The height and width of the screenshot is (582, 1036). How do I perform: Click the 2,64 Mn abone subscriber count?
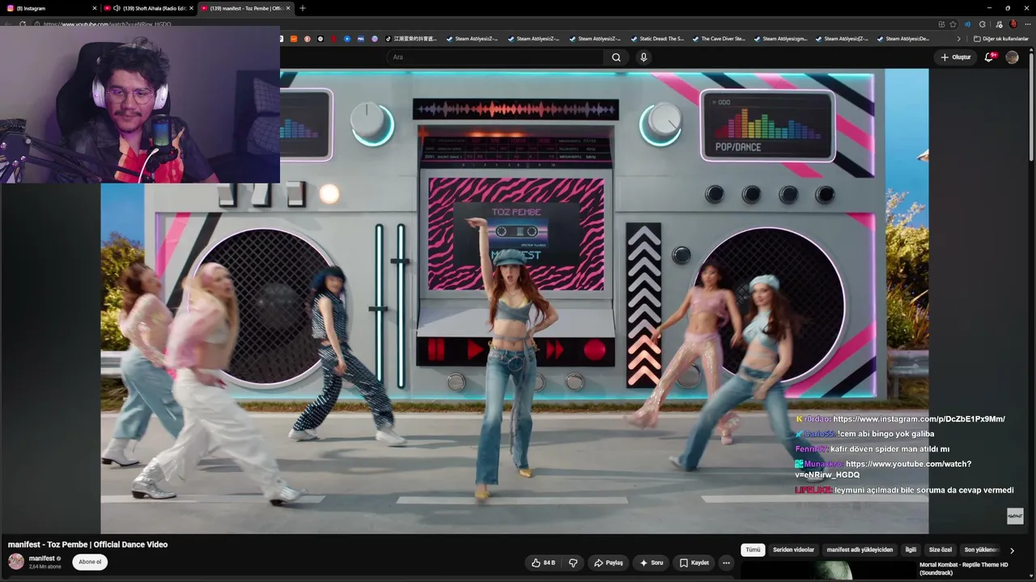[45, 567]
